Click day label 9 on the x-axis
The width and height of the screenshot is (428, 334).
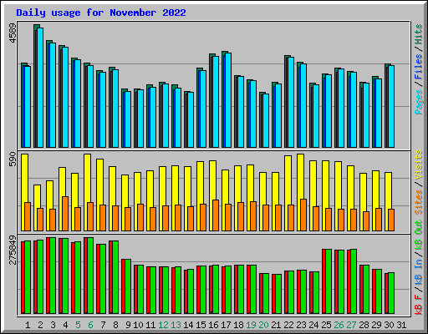(128, 325)
